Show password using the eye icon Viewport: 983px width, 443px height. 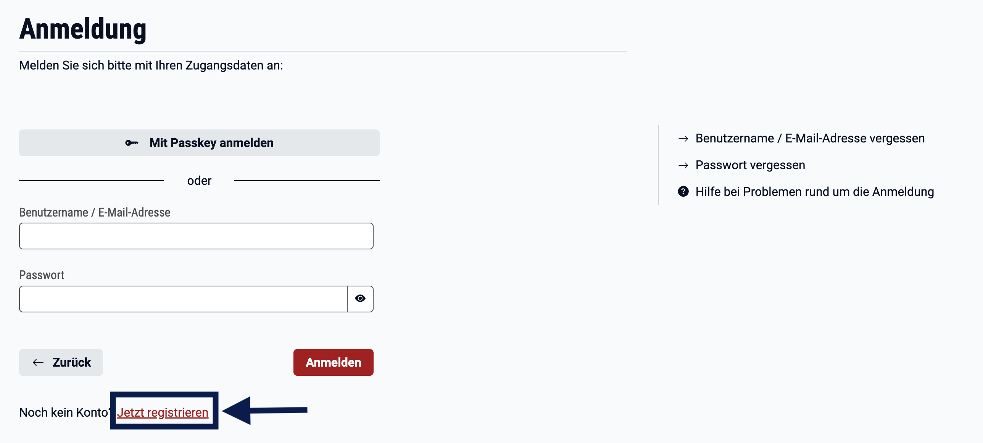360,299
